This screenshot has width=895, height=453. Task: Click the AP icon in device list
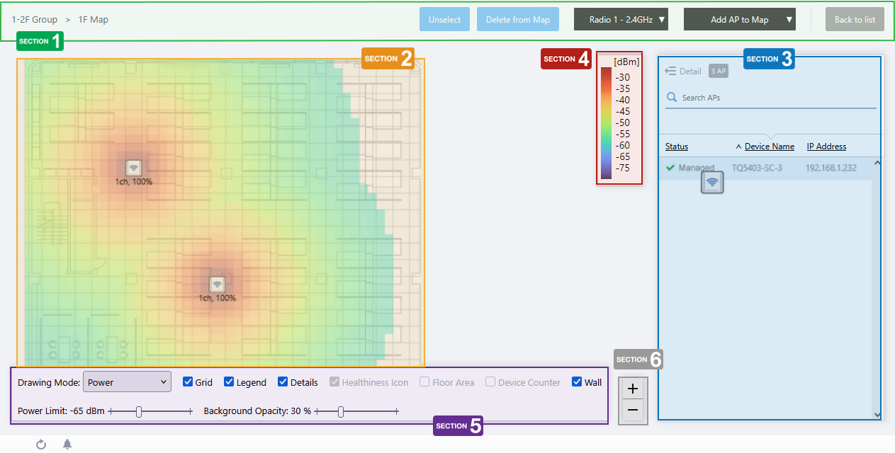coord(712,183)
